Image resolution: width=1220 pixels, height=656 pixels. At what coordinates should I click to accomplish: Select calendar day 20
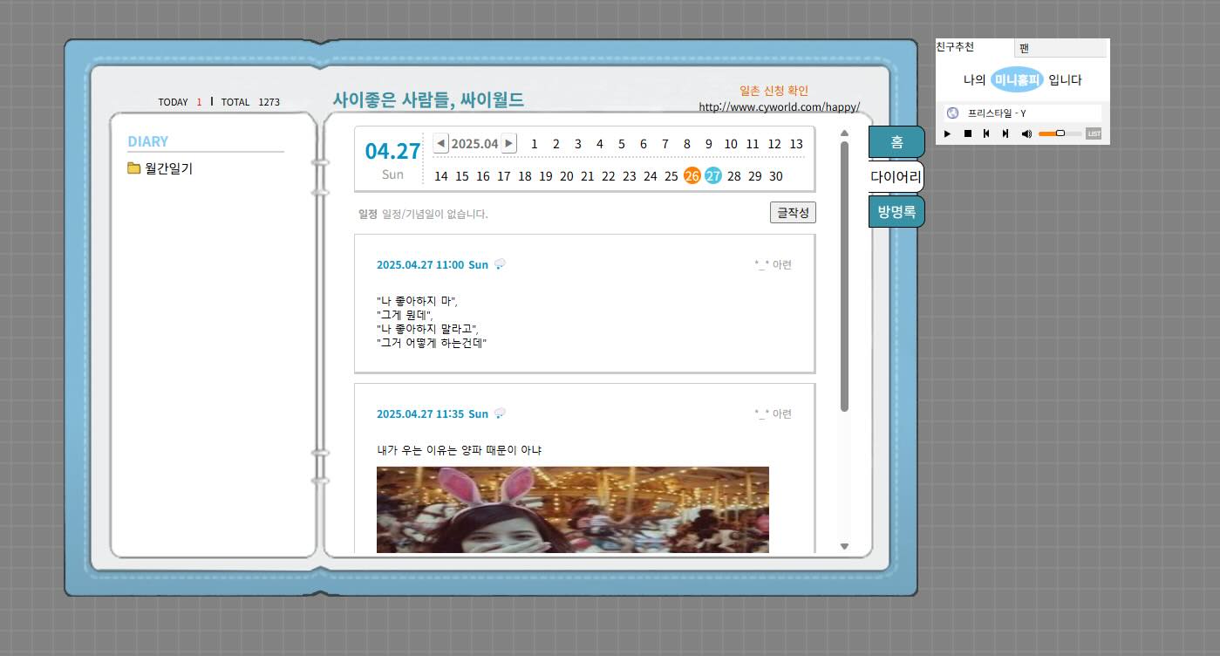[x=567, y=176]
